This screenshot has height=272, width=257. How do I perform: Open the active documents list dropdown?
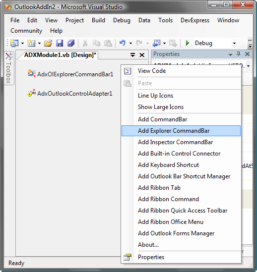click(x=133, y=55)
